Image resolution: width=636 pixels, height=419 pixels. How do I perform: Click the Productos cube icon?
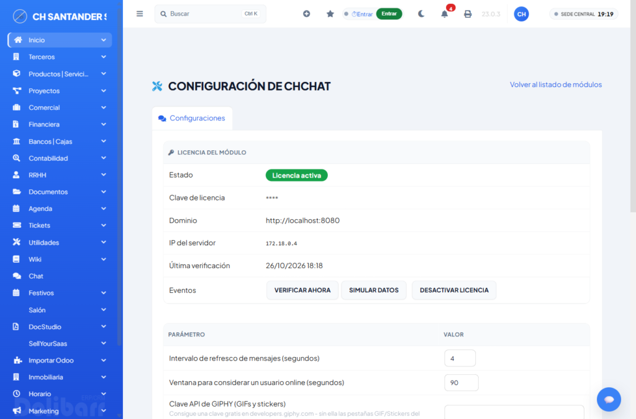[16, 73]
